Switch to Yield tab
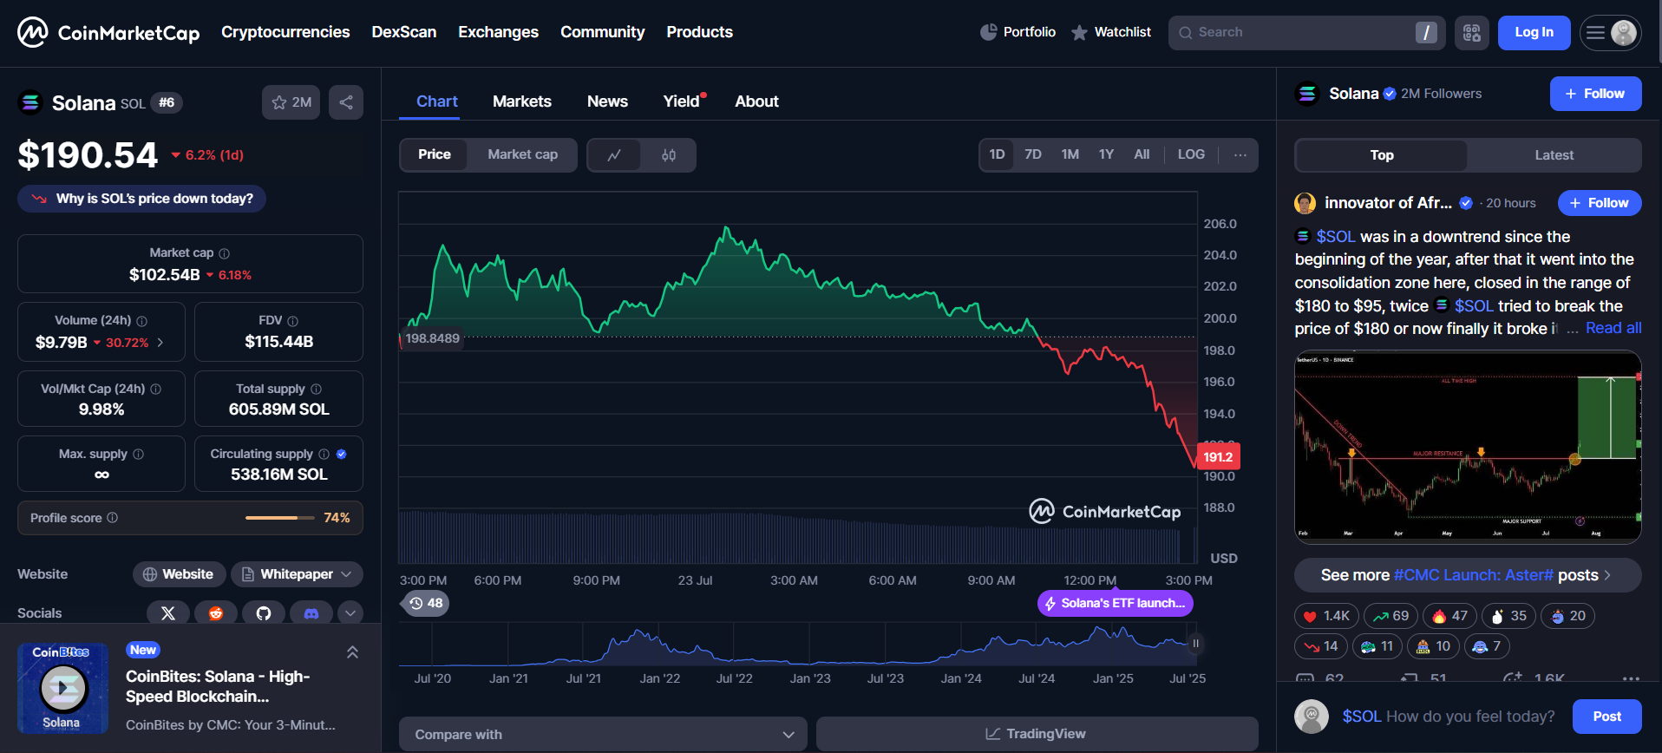Screen dimensions: 1662x753 click(x=682, y=101)
